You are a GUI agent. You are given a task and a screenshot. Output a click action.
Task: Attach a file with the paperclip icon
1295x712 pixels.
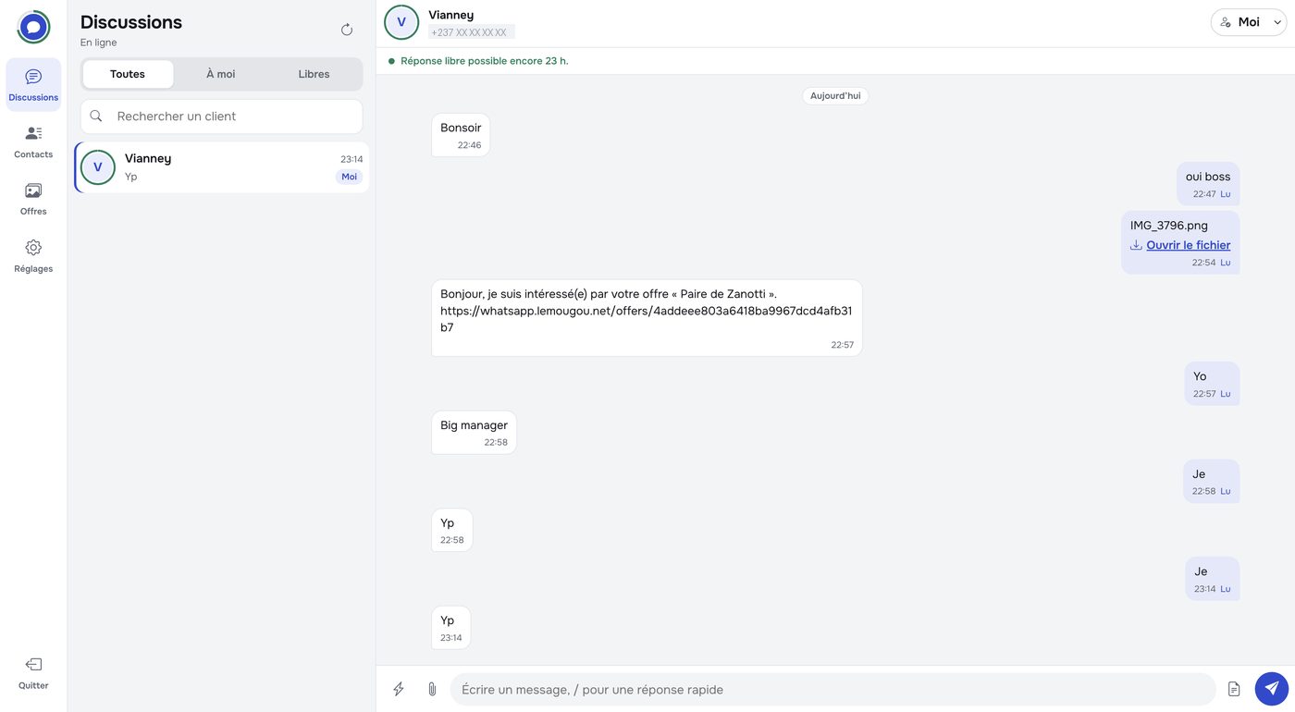[x=431, y=689]
